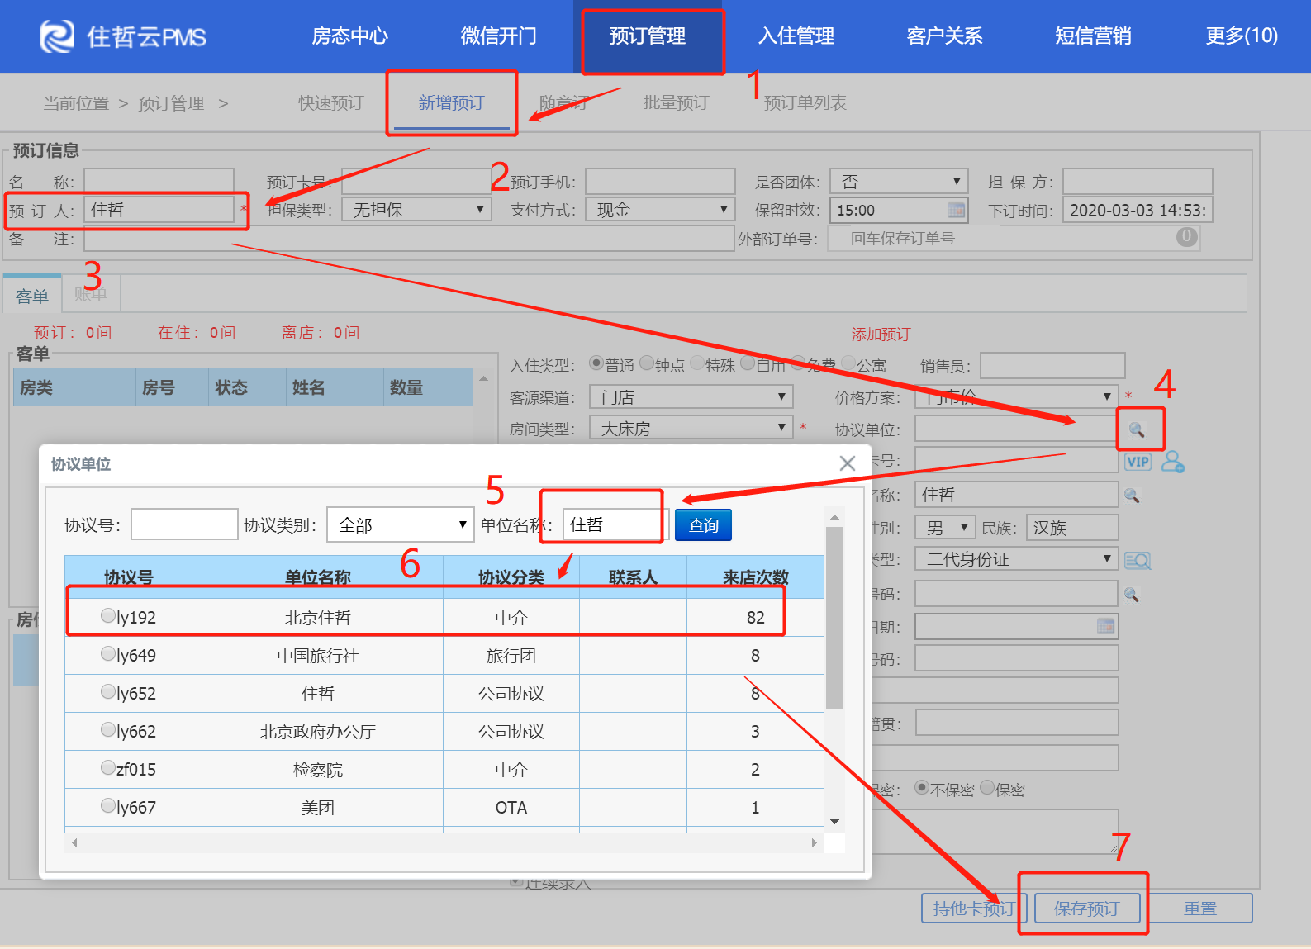Image resolution: width=1311 pixels, height=949 pixels.
Task: Open the 协议单位 search magnifier
Action: pos(1137,429)
